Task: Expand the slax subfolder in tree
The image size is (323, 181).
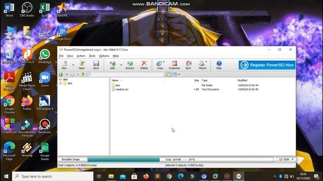Action: (x=61, y=83)
